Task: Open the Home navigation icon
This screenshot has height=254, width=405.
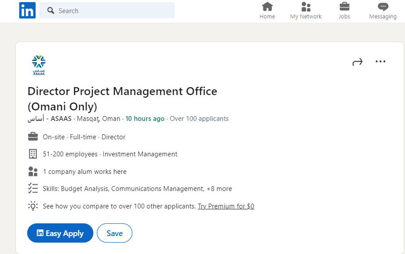Action: point(267,7)
